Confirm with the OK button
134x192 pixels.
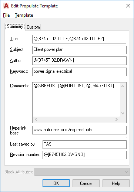56,183
